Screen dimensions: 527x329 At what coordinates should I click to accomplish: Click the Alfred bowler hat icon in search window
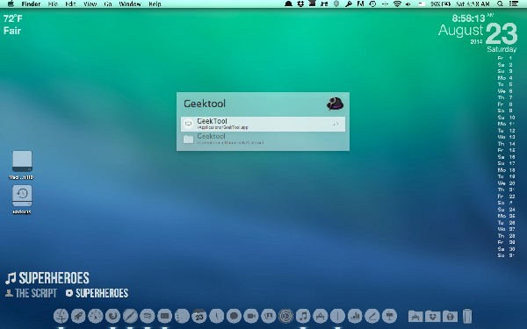tap(335, 104)
